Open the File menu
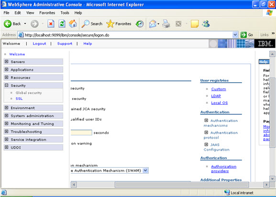This screenshot has height=197, width=276. point(6,12)
